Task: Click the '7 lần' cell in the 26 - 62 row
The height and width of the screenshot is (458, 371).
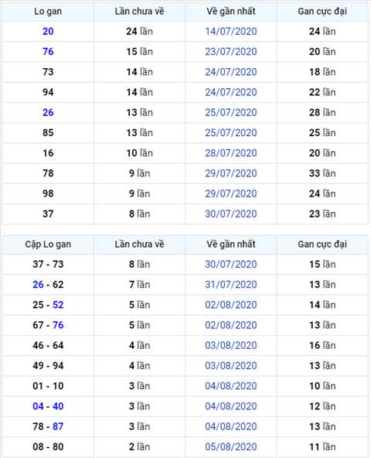Action: click(x=139, y=285)
